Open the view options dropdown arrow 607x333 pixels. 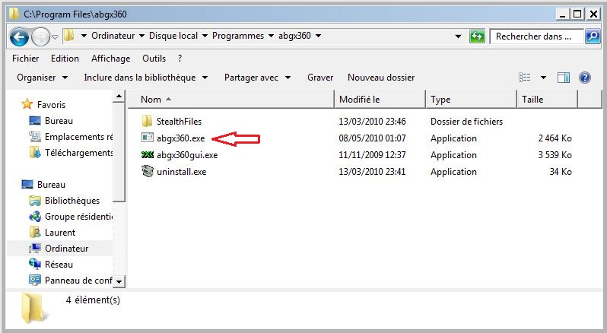pos(544,78)
